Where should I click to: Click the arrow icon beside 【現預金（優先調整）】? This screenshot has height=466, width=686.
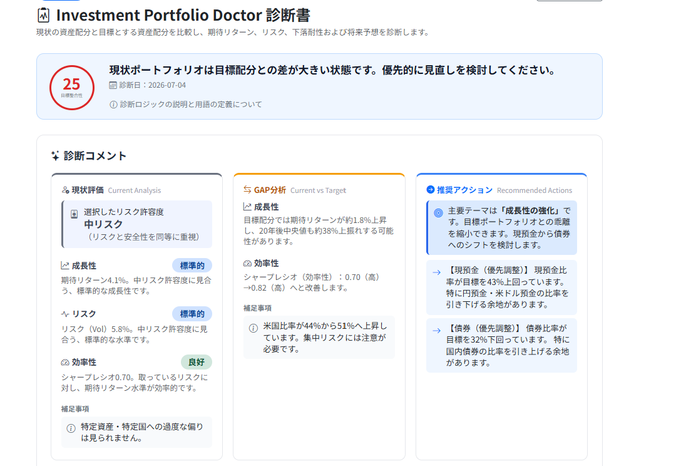[436, 272]
